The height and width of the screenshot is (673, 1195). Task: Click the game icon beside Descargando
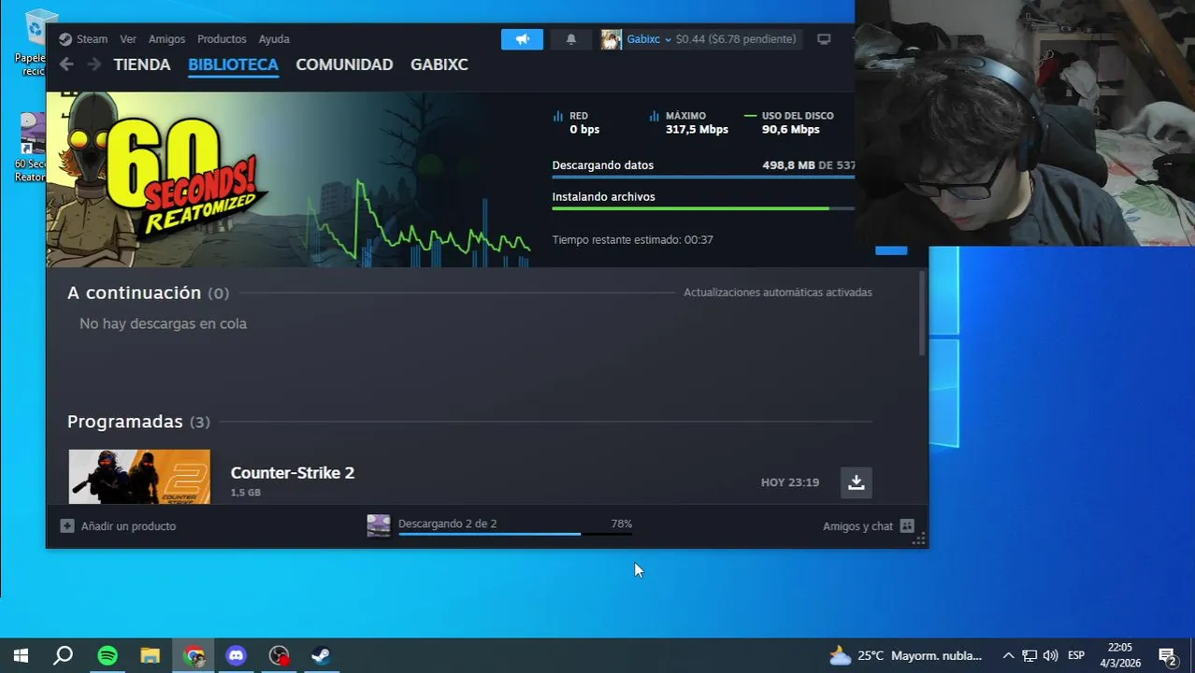tap(379, 526)
